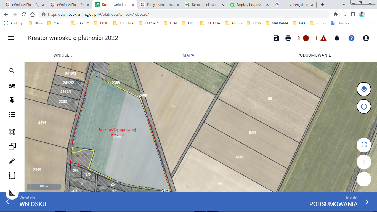Select the tractor icon in the sidebar
The height and width of the screenshot is (212, 377).
tap(12, 86)
